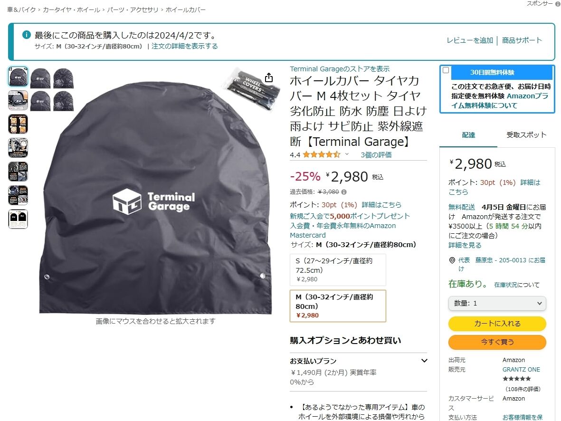Viewport: 561px width, 421px height.
Task: Click the カートに入れる button
Action: pos(497,324)
